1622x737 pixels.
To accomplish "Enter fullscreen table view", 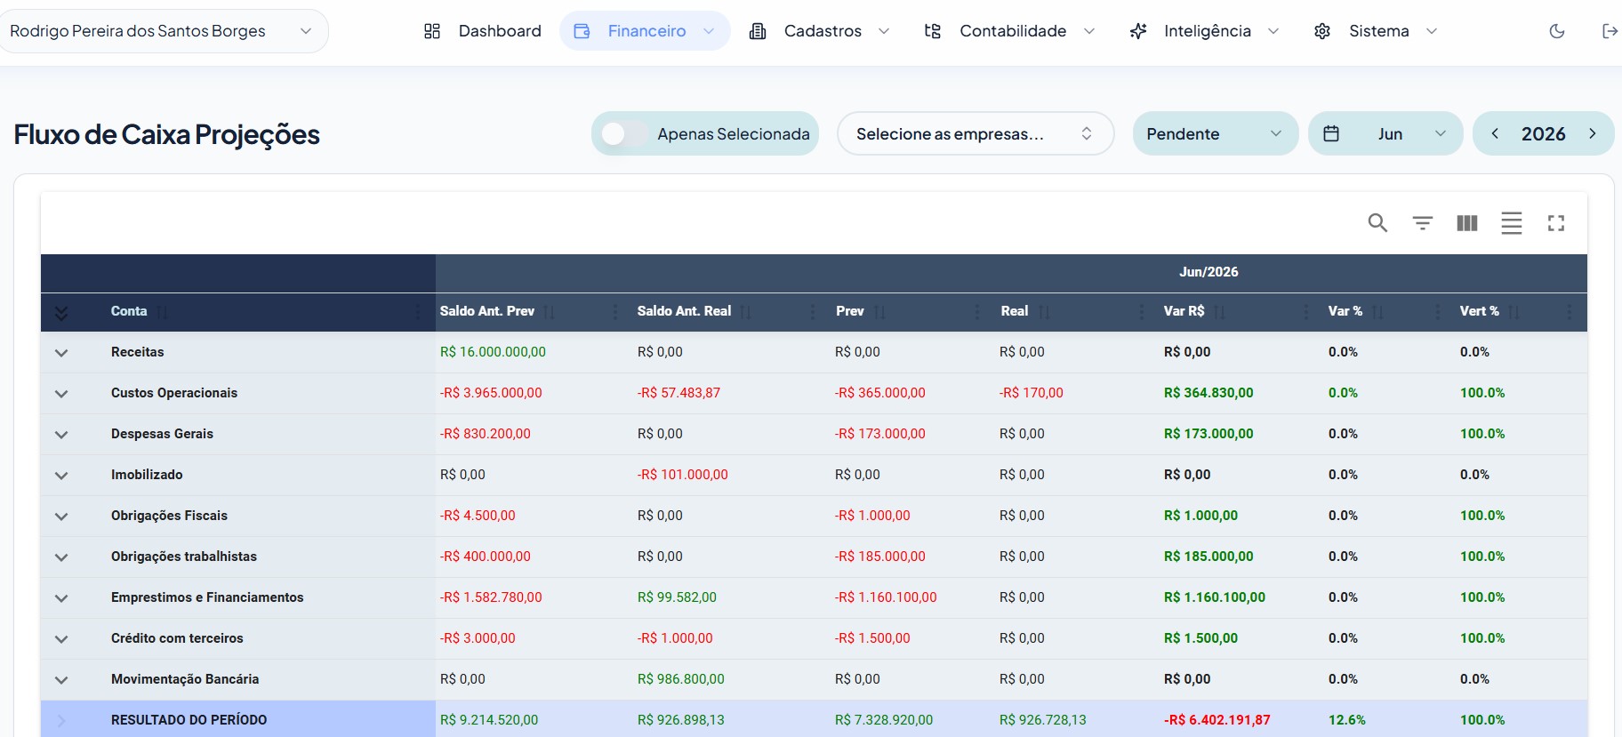I will point(1556,223).
